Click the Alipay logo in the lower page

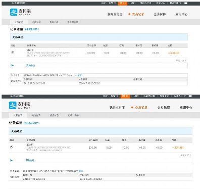pyautogui.click(x=20, y=105)
